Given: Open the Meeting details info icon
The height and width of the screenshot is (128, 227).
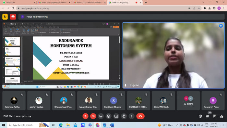Looking at the screenshot, I should coord(200,116).
